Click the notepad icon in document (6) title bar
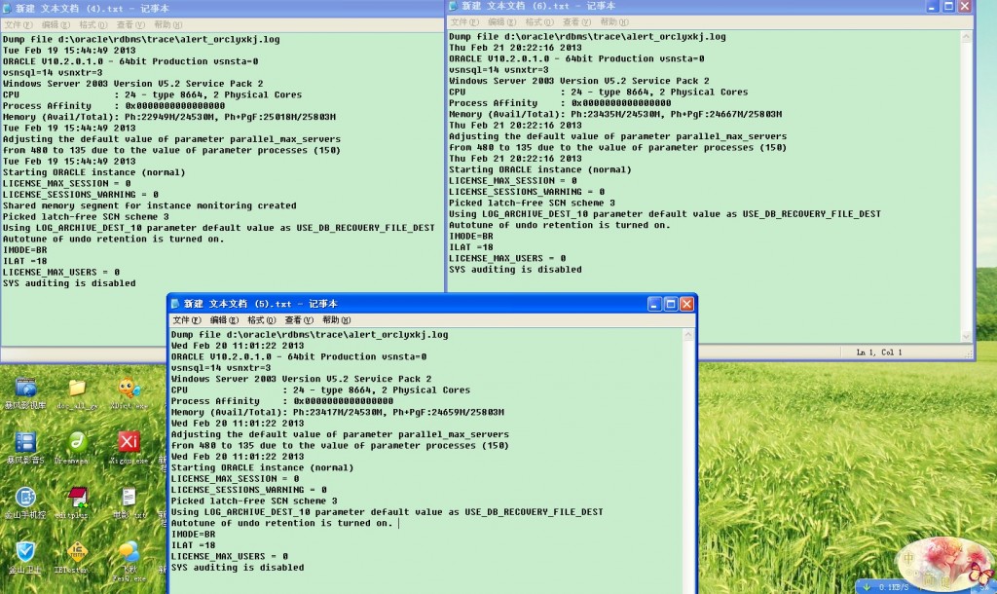This screenshot has width=997, height=594. click(454, 6)
